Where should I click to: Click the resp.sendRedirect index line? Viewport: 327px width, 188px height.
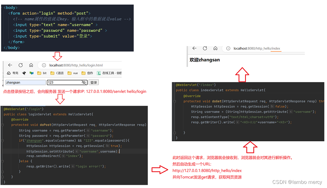click(x=55, y=156)
